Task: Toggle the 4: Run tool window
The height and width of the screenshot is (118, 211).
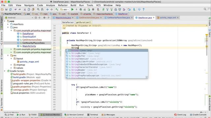Action: [x=21, y=115]
